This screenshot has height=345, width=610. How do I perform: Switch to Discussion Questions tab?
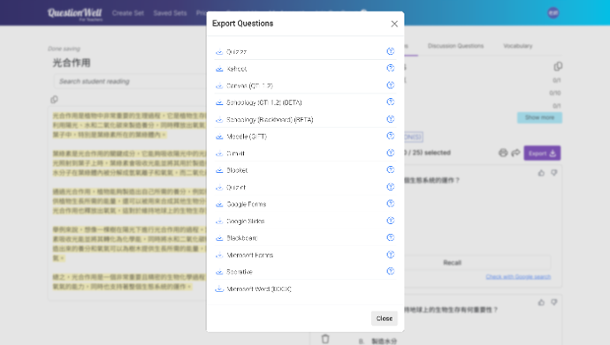(x=455, y=46)
